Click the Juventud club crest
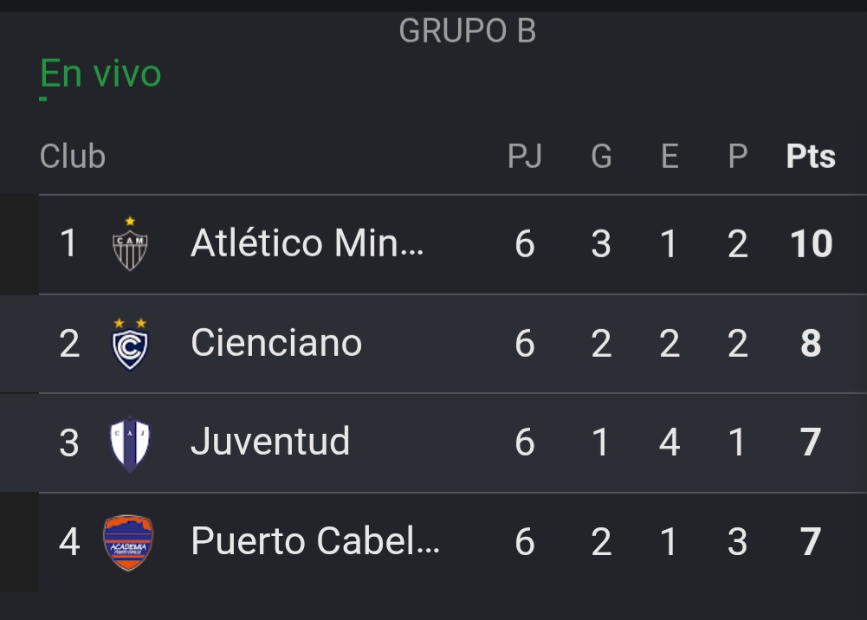 130,443
